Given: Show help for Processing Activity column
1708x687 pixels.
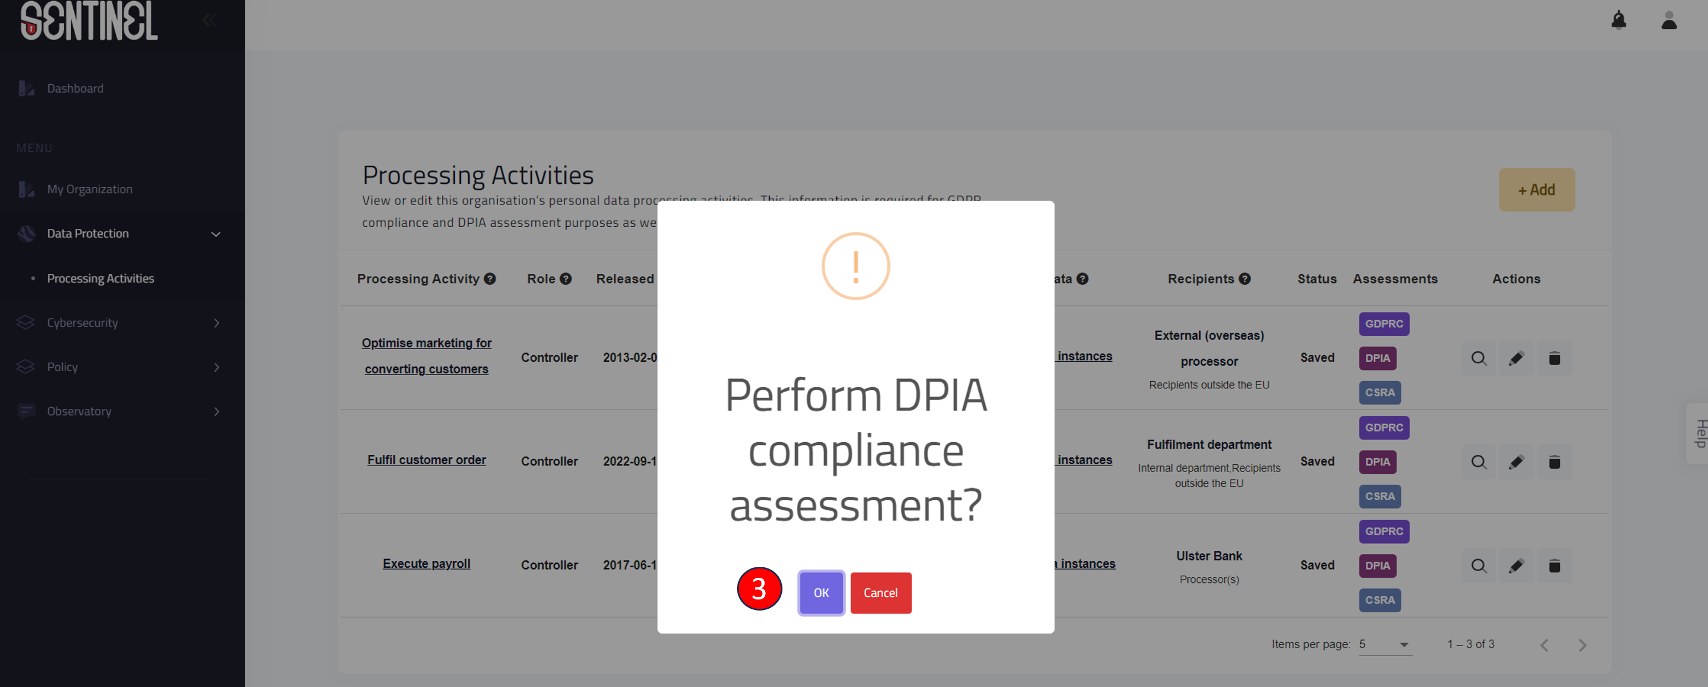Looking at the screenshot, I should point(489,279).
